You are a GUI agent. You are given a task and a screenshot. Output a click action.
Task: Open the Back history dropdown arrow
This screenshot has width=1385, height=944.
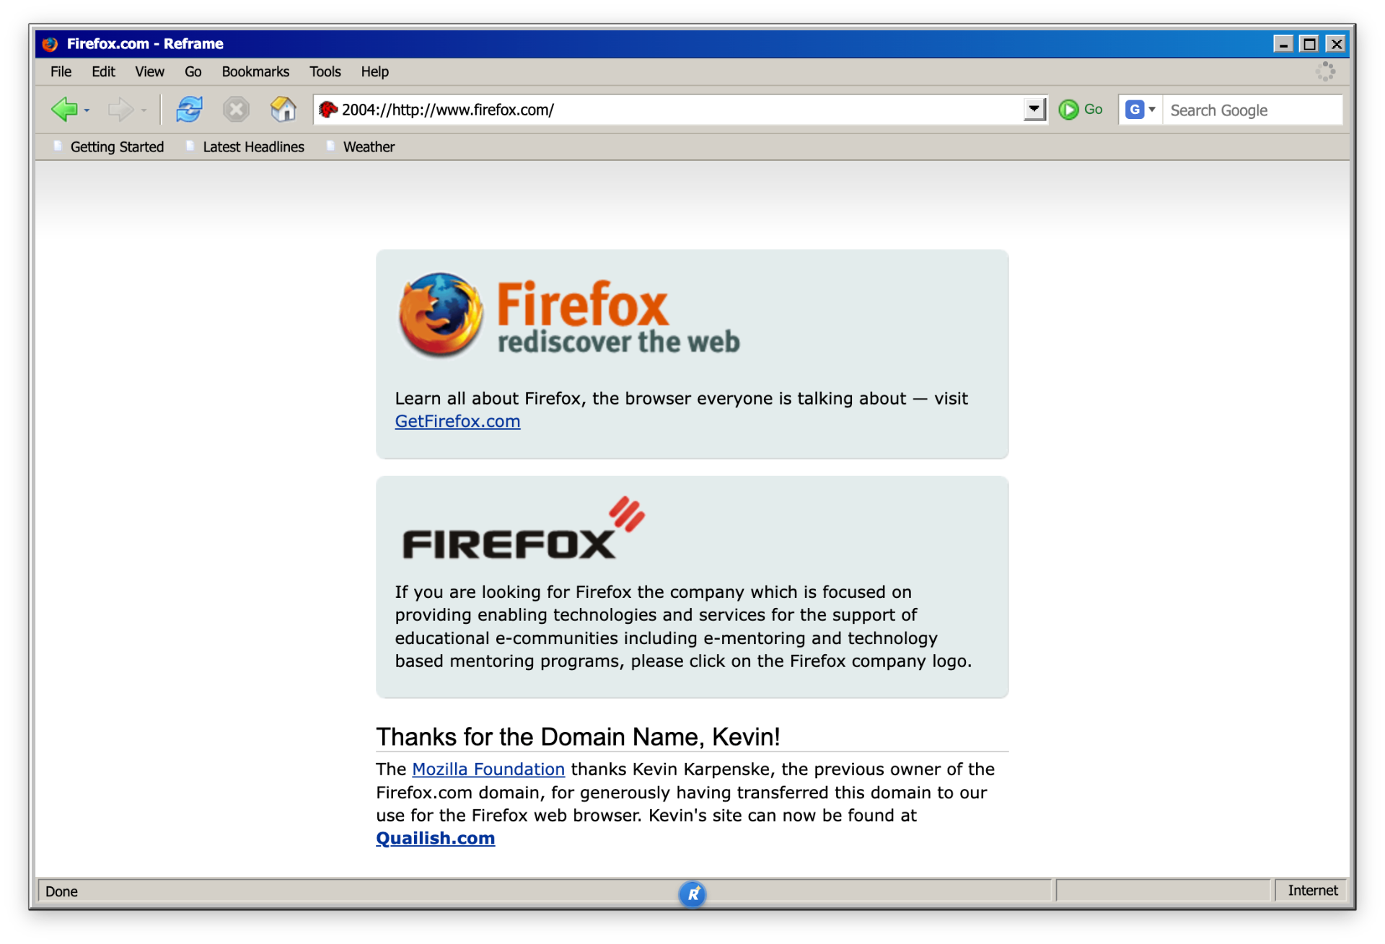[x=87, y=110]
